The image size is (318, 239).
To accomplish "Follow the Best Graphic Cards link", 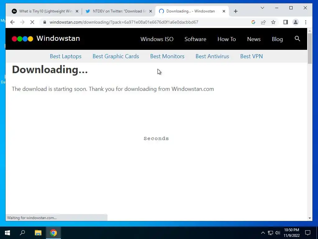I will click(x=116, y=56).
